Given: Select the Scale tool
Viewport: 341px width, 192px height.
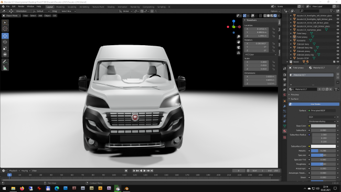Looking at the screenshot, I should pos(5,48).
